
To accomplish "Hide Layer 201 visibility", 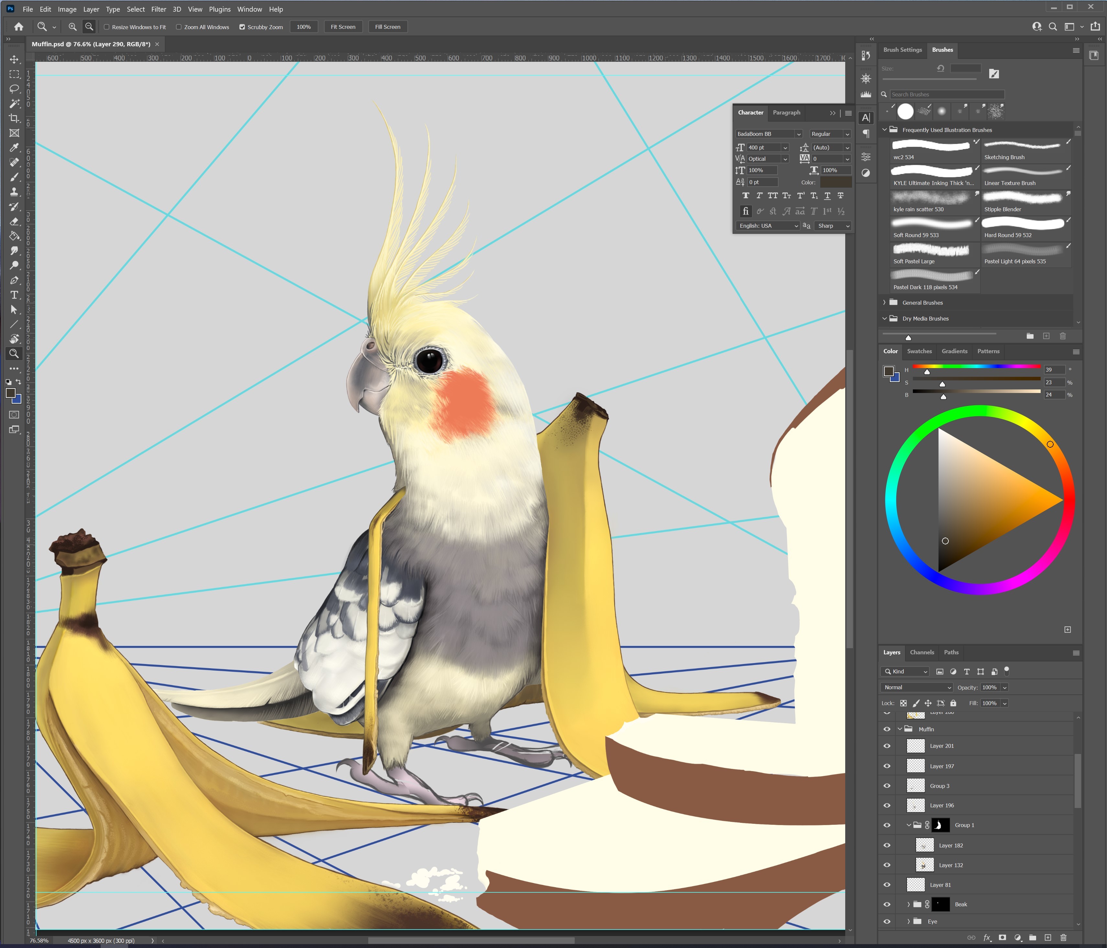I will tap(887, 746).
